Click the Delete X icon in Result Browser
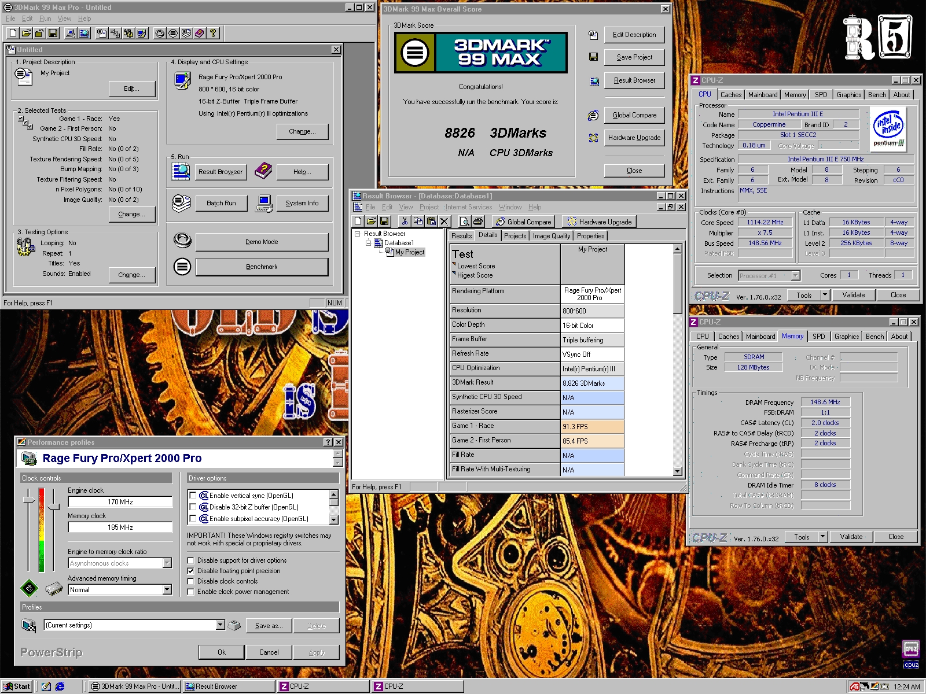Image resolution: width=926 pixels, height=694 pixels. 444,222
